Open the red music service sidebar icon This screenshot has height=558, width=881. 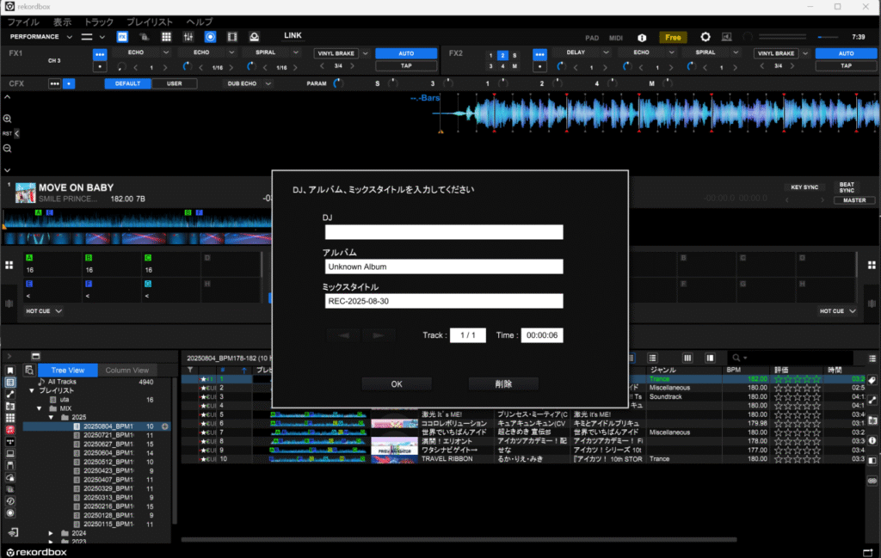(10, 430)
